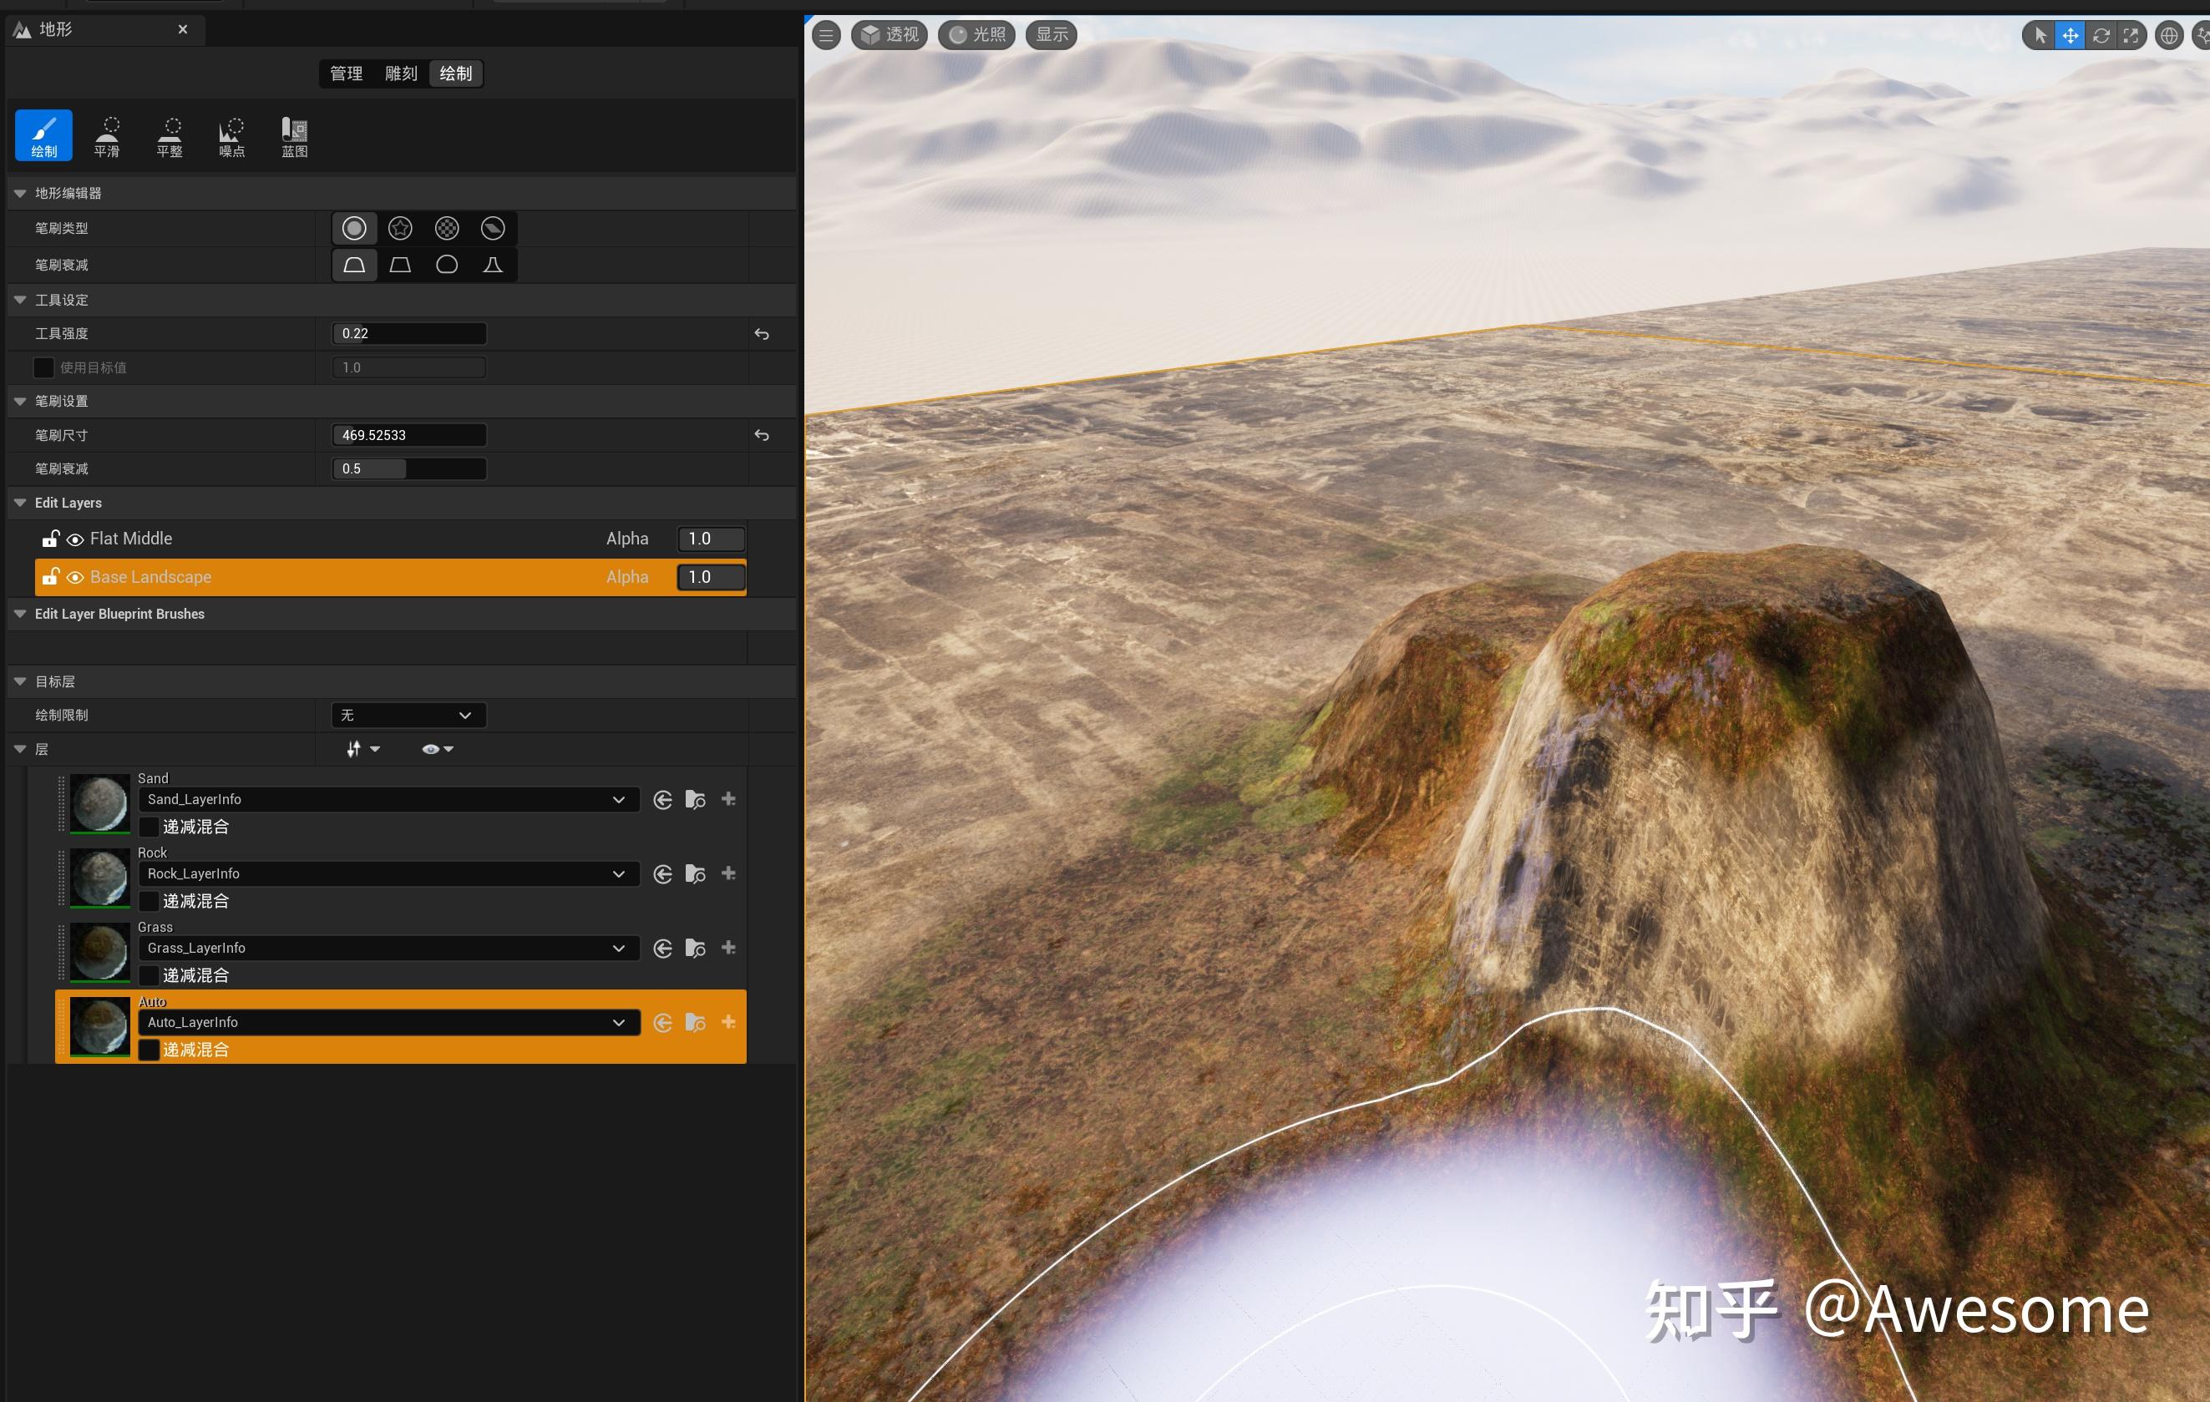Open the 光照 view mode menu
Image resolution: width=2210 pixels, height=1402 pixels.
click(x=976, y=36)
